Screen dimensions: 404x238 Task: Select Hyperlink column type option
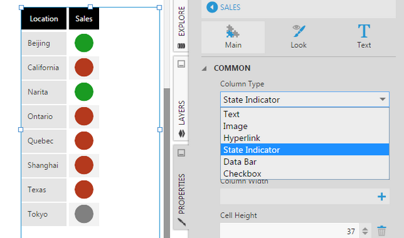pos(305,138)
